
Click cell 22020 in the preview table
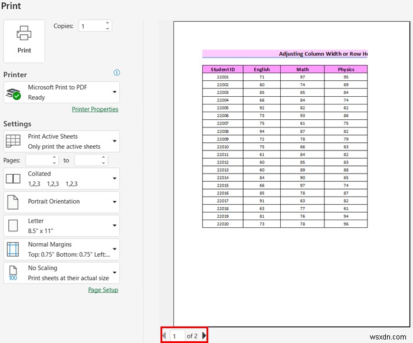coord(222,224)
